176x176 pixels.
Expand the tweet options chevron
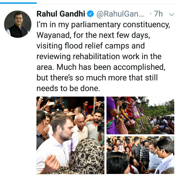(172, 15)
